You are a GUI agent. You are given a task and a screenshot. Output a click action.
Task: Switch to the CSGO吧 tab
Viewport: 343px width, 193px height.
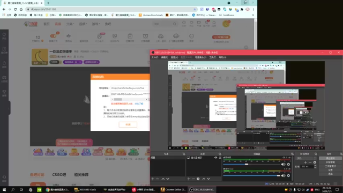tap(59, 175)
